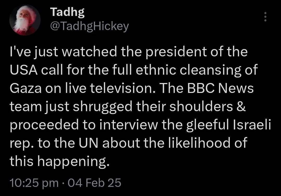Open the Tadhg display name link
This screenshot has width=281, height=196.
tap(67, 11)
